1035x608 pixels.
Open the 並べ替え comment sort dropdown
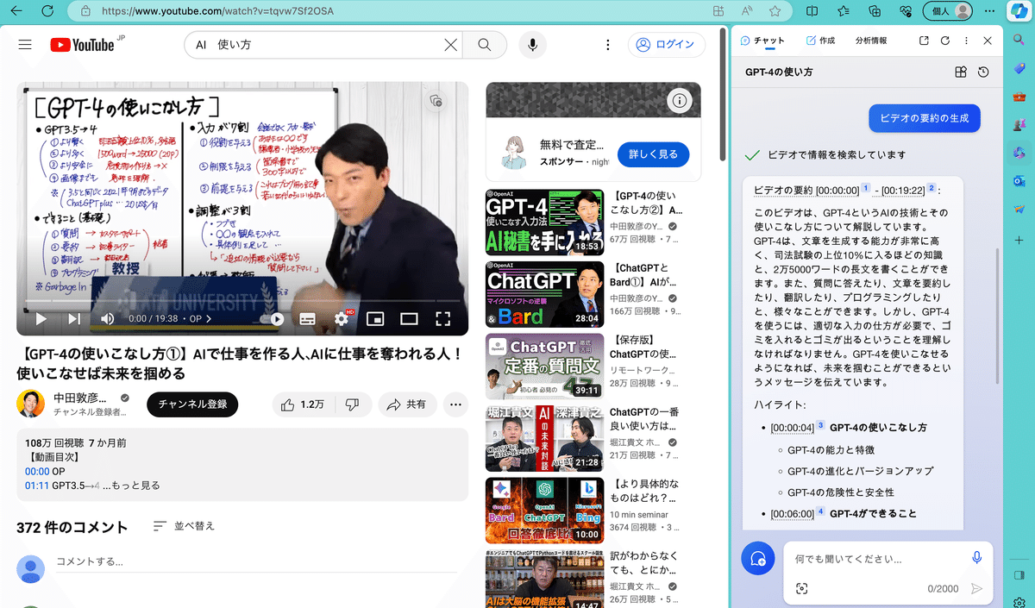pyautogui.click(x=184, y=526)
